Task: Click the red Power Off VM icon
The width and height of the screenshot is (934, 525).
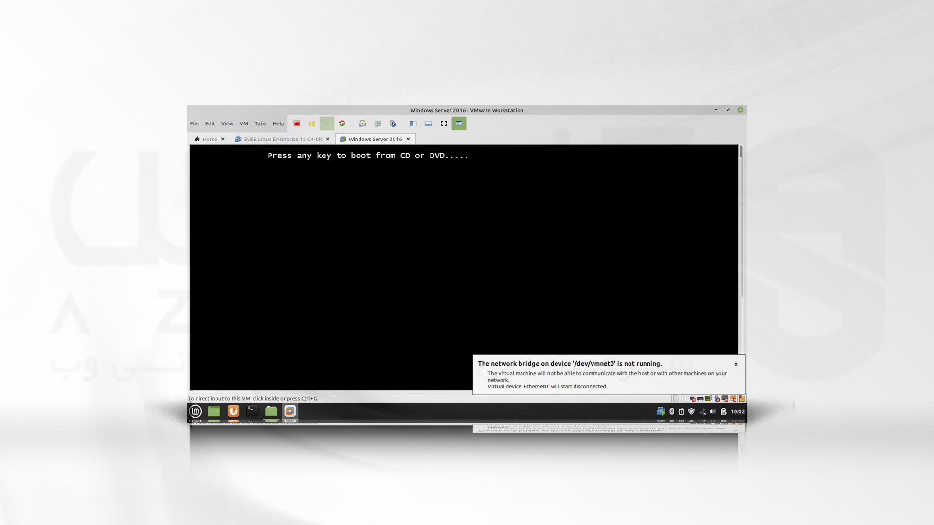Action: 296,123
